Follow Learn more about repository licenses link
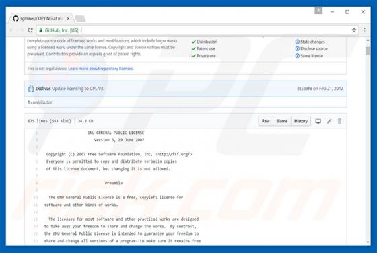Screen dimensions: 377x253 (101, 69)
